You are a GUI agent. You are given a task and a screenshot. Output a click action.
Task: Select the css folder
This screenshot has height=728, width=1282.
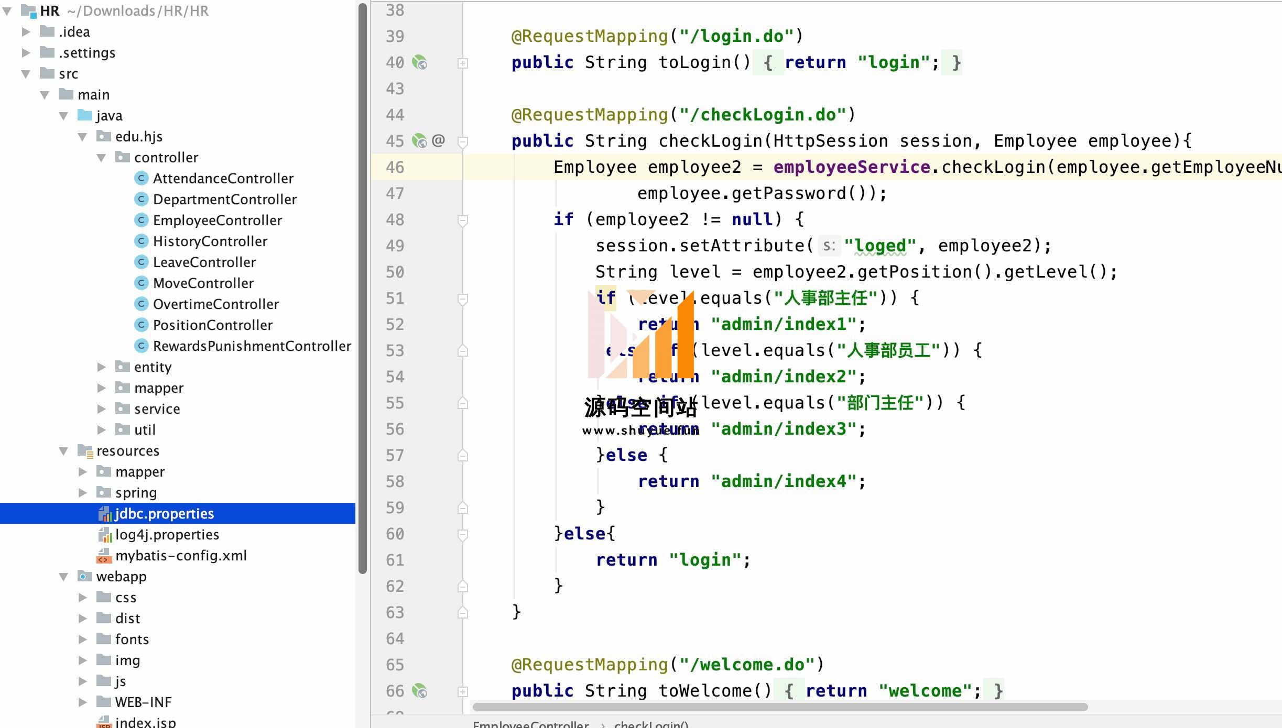point(126,598)
